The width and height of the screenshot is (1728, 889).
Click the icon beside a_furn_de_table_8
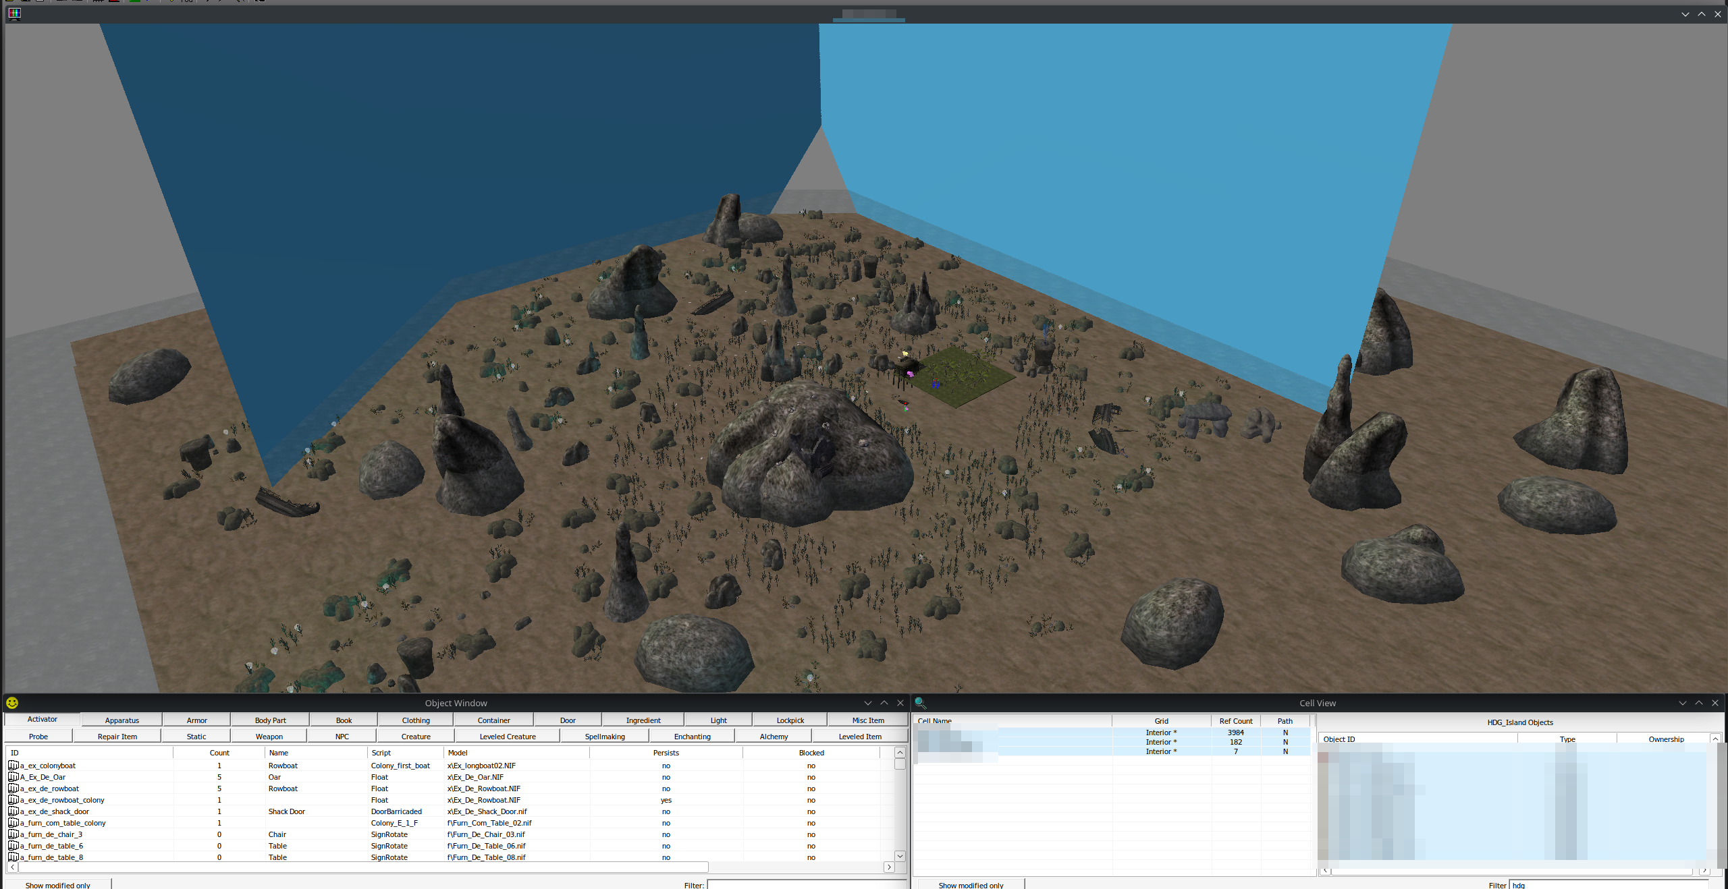pos(13,857)
